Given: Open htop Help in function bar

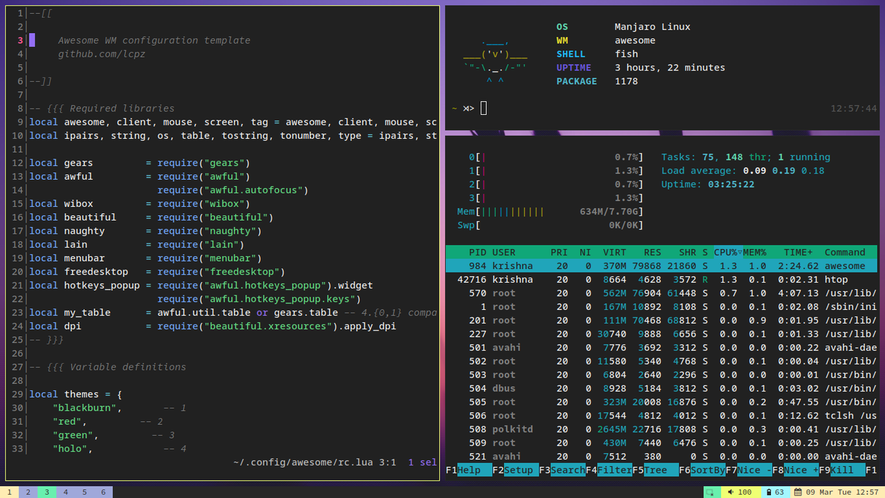Looking at the screenshot, I should [x=474, y=470].
